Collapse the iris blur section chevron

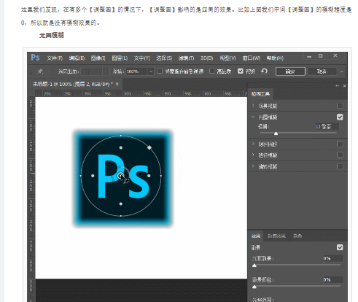click(x=253, y=117)
